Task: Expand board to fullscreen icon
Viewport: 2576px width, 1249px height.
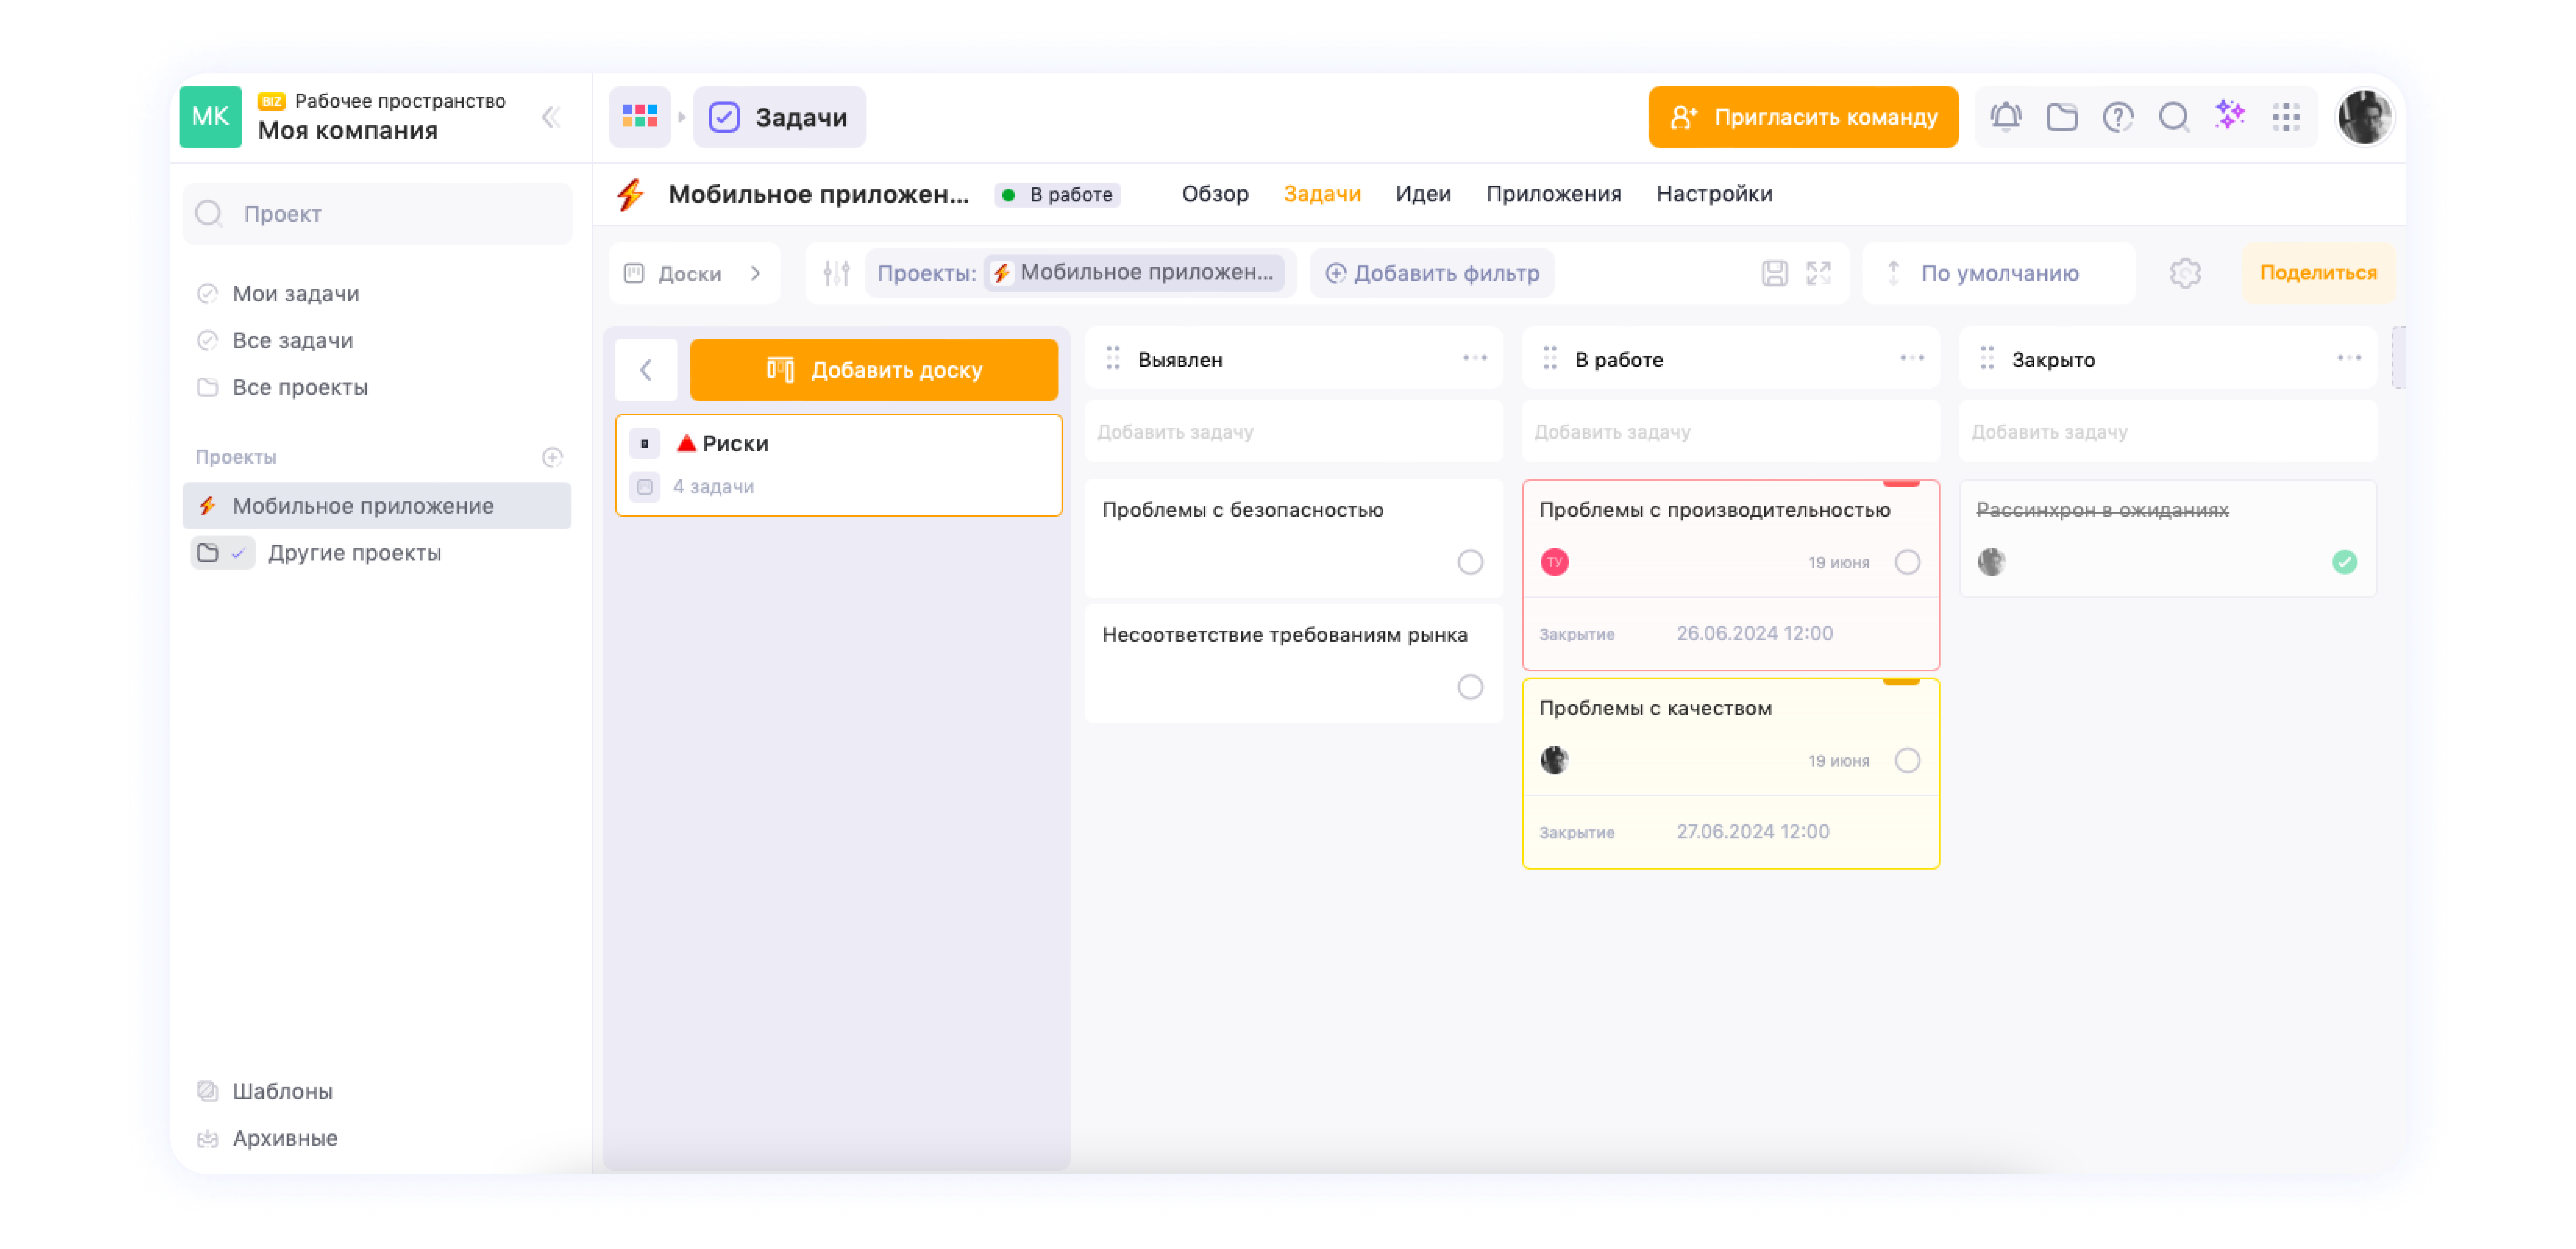Action: click(1818, 273)
